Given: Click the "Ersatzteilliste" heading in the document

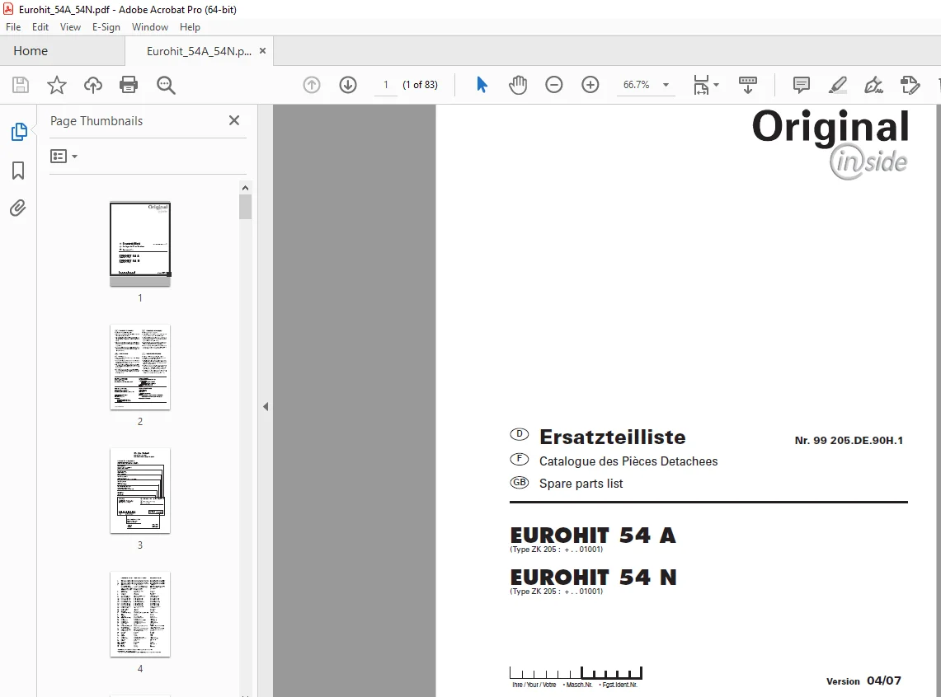Looking at the screenshot, I should click(612, 437).
